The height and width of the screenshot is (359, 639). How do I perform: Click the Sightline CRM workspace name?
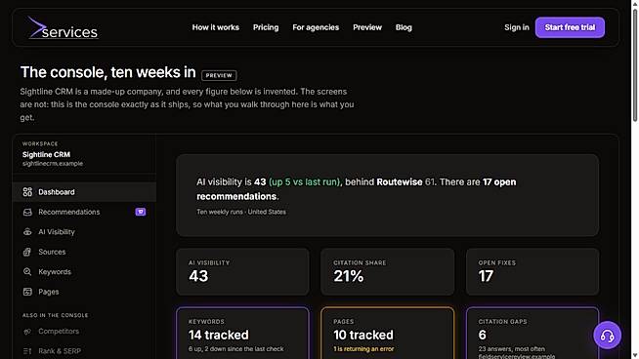(46, 155)
